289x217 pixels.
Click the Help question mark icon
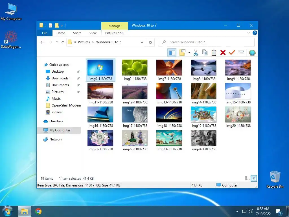(255, 33)
